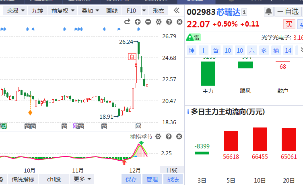Switch to chi股 tab
The image size is (303, 185).
(x=54, y=179)
